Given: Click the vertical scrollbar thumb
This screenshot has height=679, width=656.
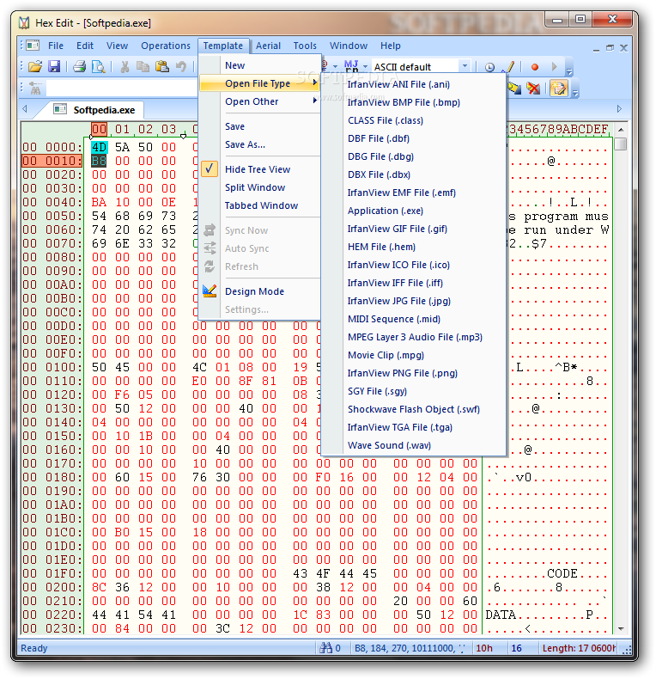Looking at the screenshot, I should click(x=621, y=144).
